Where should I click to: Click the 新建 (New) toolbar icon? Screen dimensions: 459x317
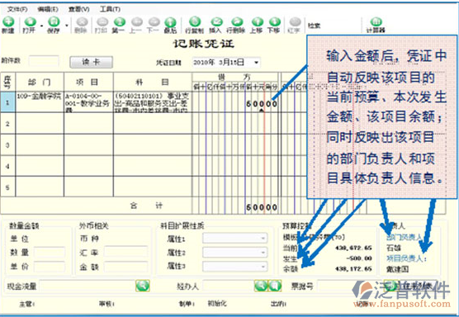[x=8, y=25]
